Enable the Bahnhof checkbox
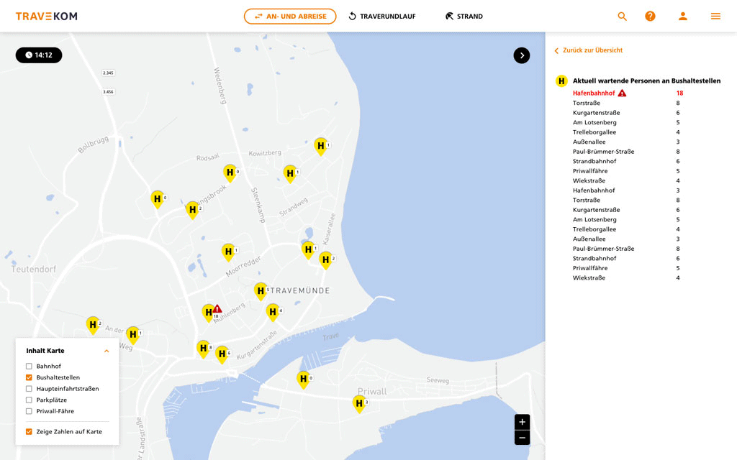 pos(29,366)
